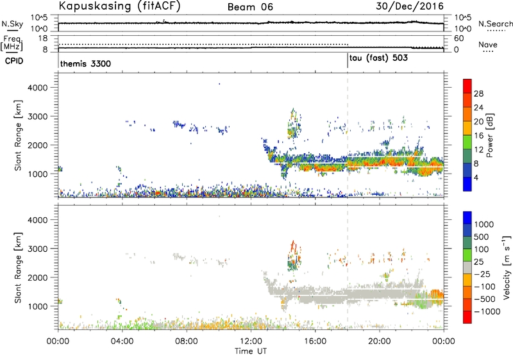Click the "-1000" label on Velocity color bar
This screenshot has width=513, height=355.
[487, 311]
